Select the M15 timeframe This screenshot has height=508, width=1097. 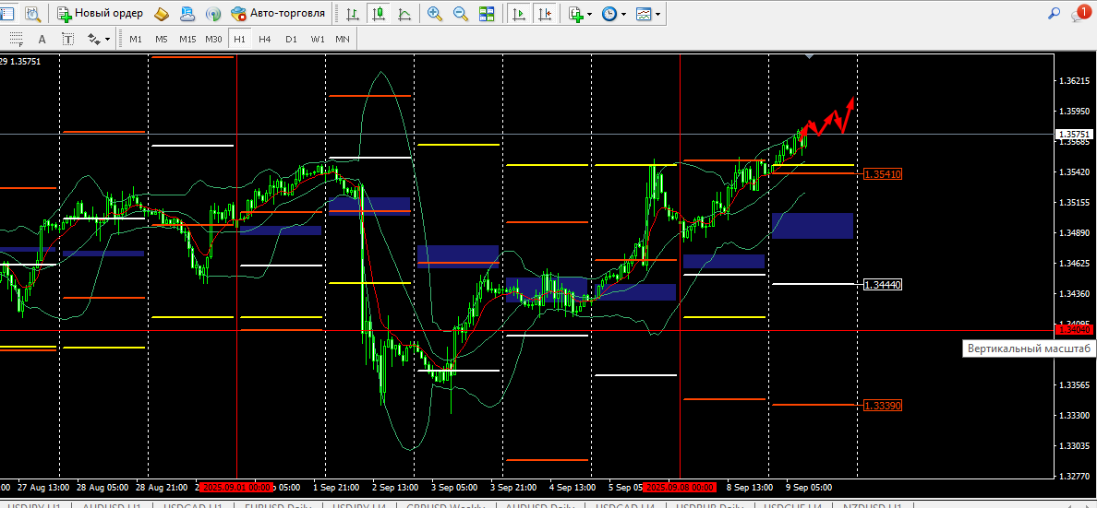click(187, 39)
